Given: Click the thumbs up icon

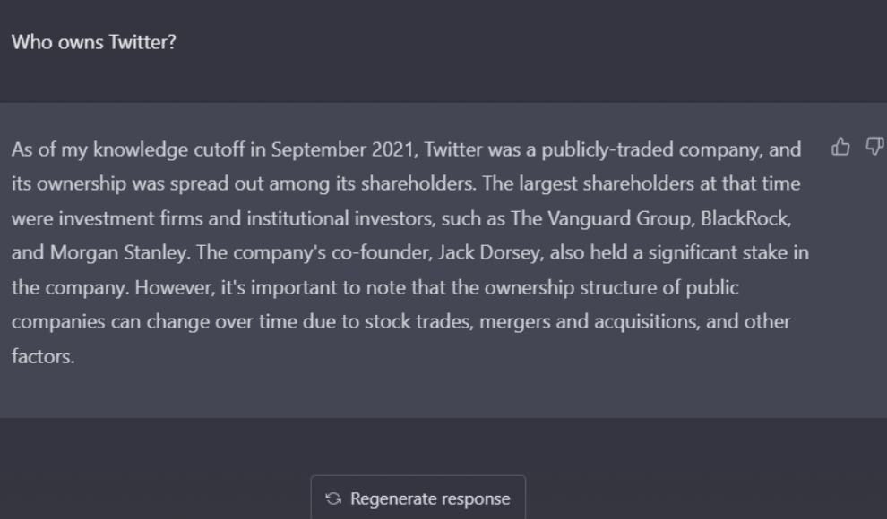Looking at the screenshot, I should [840, 146].
